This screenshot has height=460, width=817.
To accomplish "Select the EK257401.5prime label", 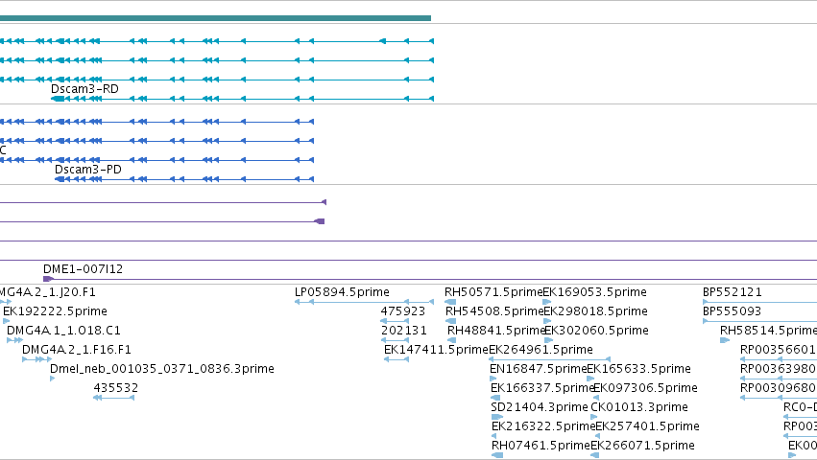I will tap(647, 426).
